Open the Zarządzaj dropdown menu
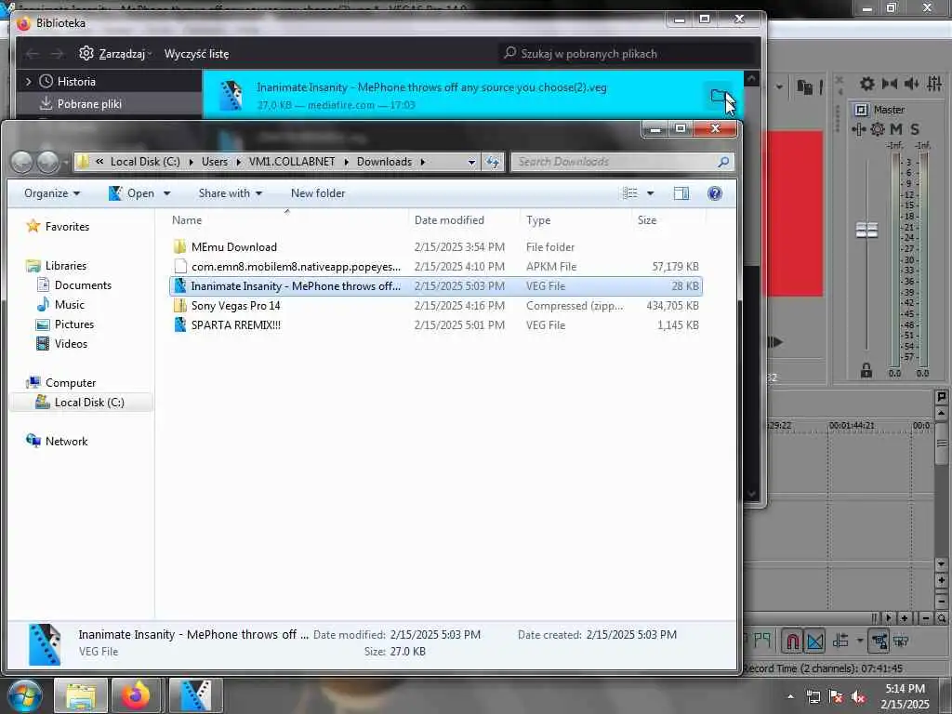Image resolution: width=952 pixels, height=714 pixels. 114,53
